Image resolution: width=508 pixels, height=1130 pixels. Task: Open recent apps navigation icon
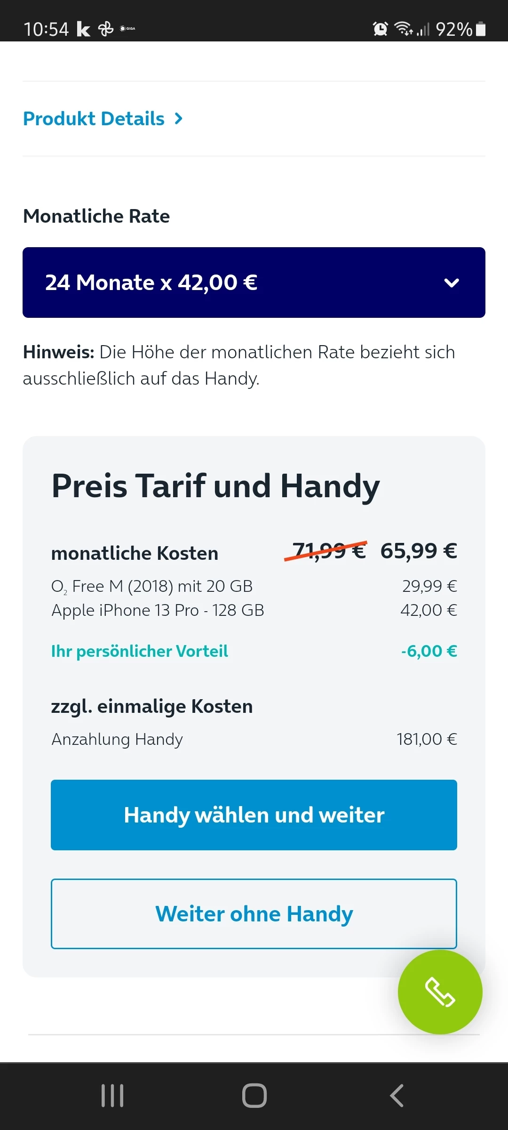112,1096
